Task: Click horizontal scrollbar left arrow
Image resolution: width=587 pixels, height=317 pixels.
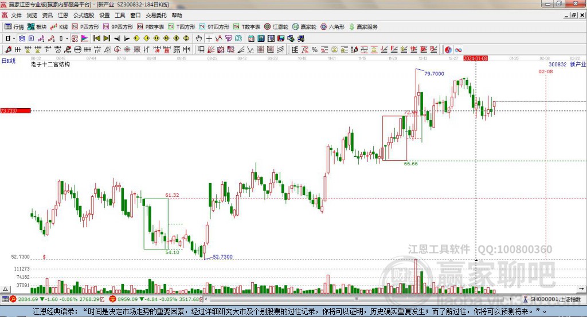Action: click(x=206, y=299)
